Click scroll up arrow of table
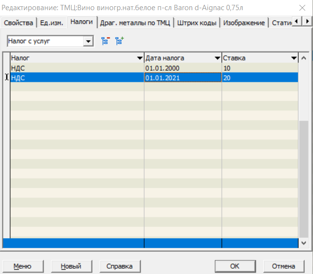 point(304,58)
